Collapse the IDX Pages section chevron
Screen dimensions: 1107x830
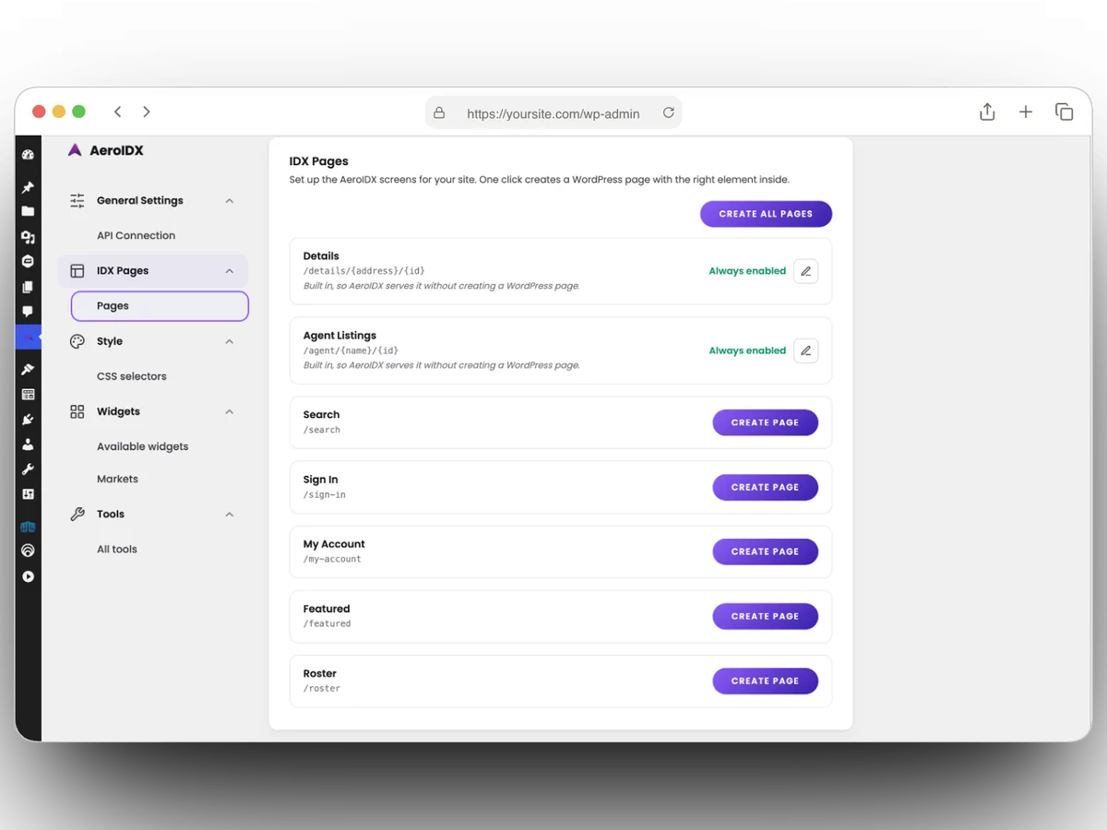[230, 271]
